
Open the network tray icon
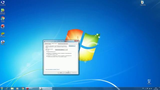[149, 88]
